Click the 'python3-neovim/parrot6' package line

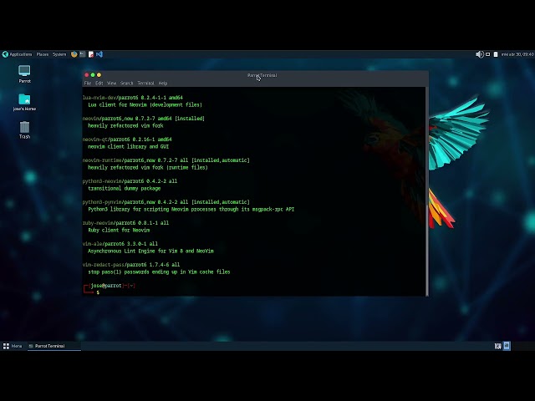point(130,181)
